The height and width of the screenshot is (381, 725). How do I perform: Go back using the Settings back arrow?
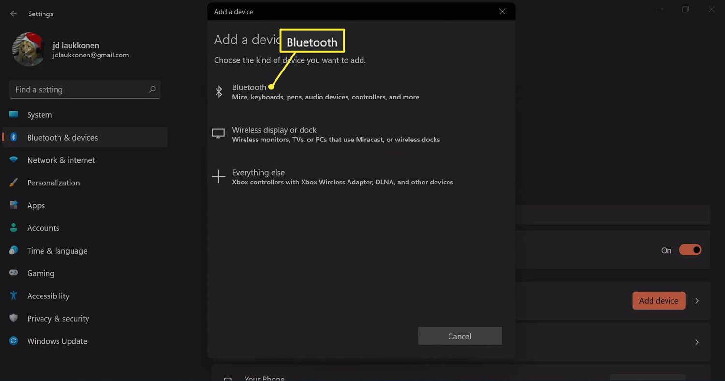(x=14, y=14)
